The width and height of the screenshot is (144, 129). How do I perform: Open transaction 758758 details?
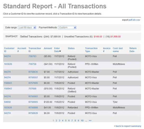point(32,64)
